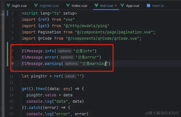The image size is (181, 117).
Task: Click the value hint in ref call
Action: [70, 76]
